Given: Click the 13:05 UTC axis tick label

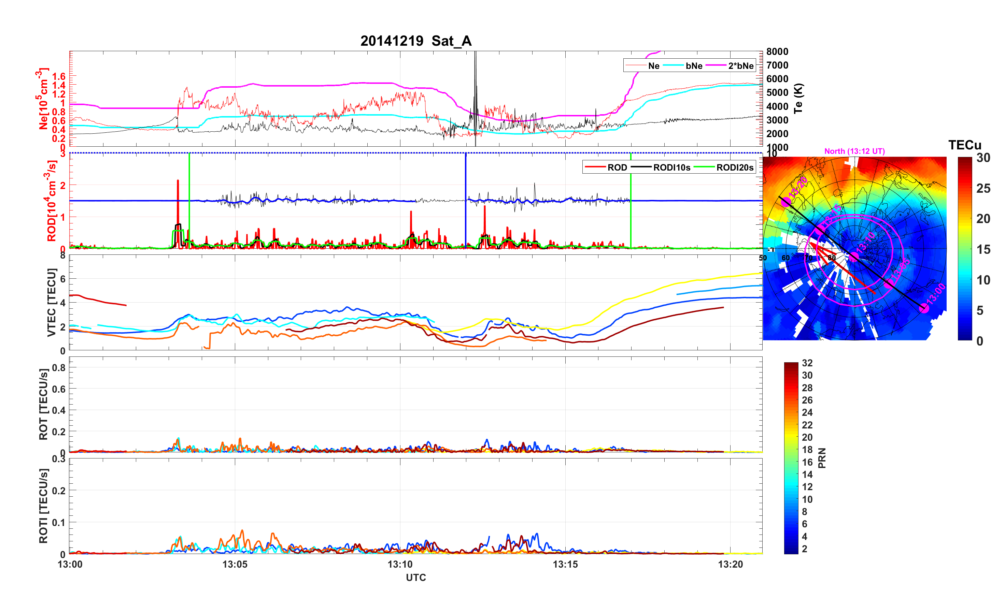Looking at the screenshot, I should click(x=235, y=564).
